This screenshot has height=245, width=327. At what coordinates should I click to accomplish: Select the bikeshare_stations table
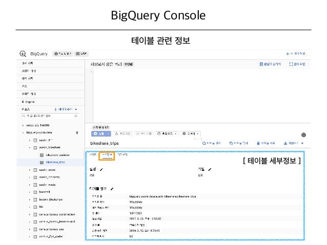pos(57,155)
